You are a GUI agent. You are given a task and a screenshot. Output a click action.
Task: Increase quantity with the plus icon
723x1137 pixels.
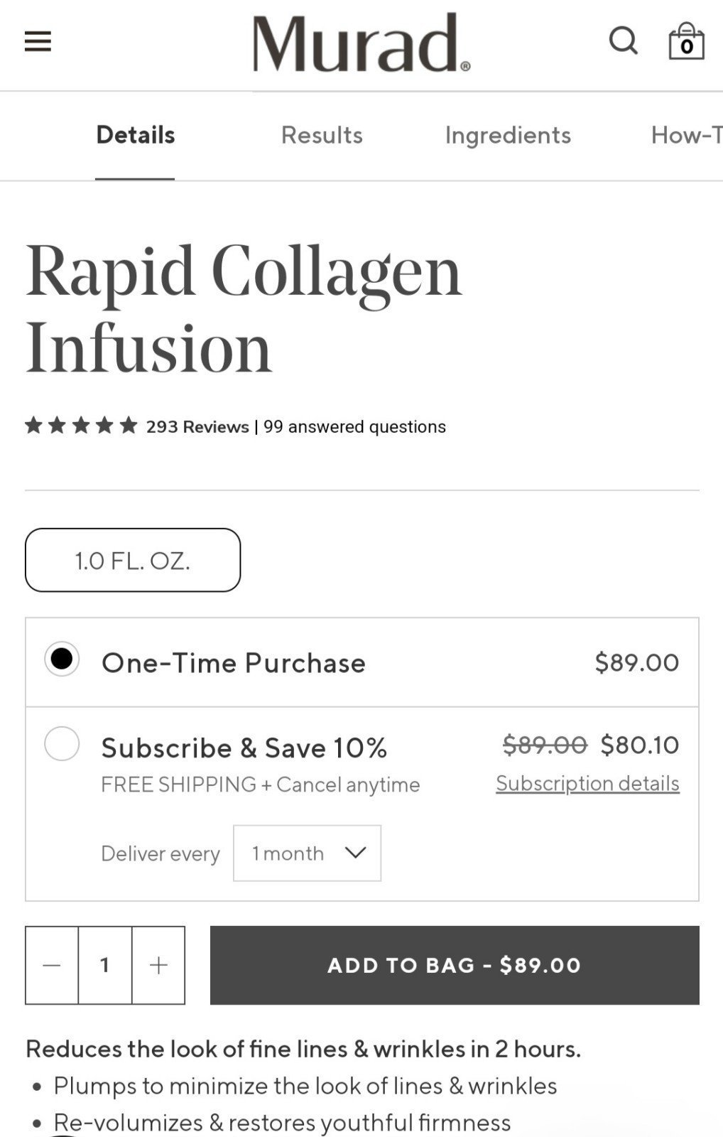pos(158,965)
